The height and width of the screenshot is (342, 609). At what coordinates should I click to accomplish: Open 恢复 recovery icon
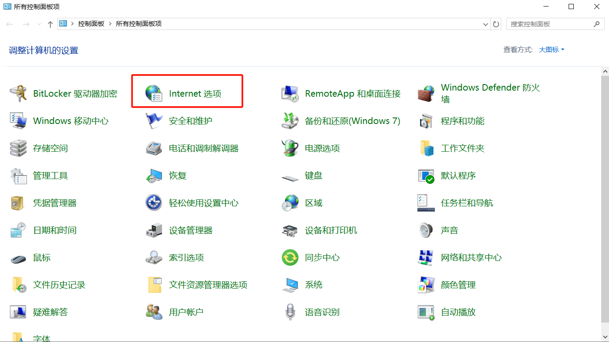click(154, 176)
